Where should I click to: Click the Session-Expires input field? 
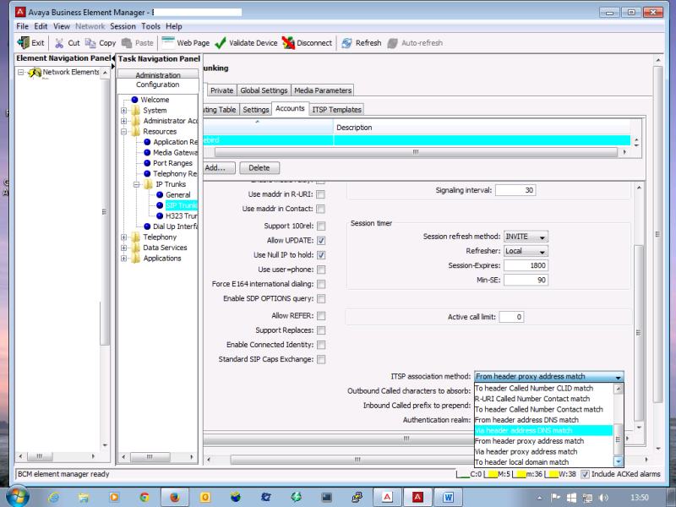526,265
